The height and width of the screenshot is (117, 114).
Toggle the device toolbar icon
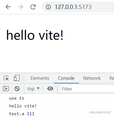pos(17,78)
